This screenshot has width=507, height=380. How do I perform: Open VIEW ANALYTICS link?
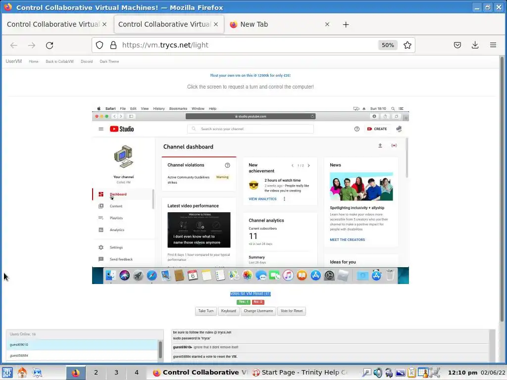(262, 199)
